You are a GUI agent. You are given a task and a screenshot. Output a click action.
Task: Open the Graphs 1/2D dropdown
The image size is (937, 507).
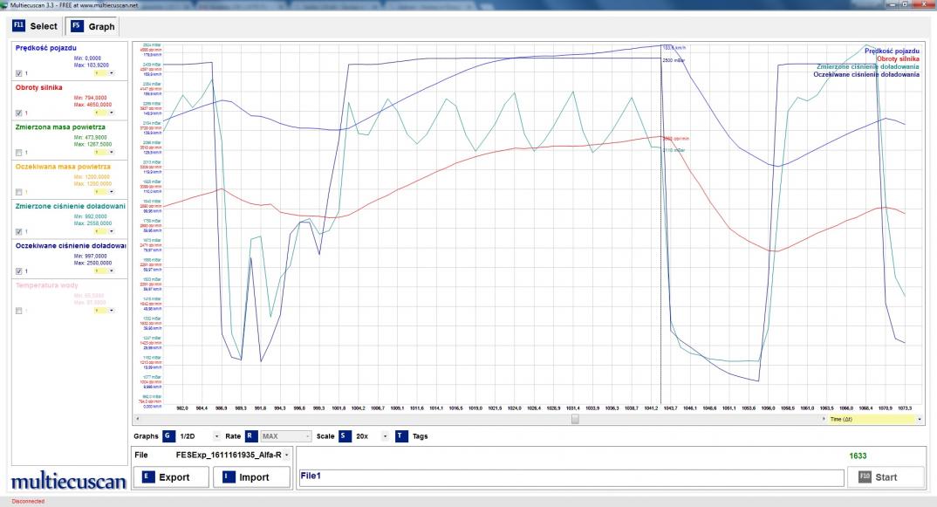click(215, 435)
